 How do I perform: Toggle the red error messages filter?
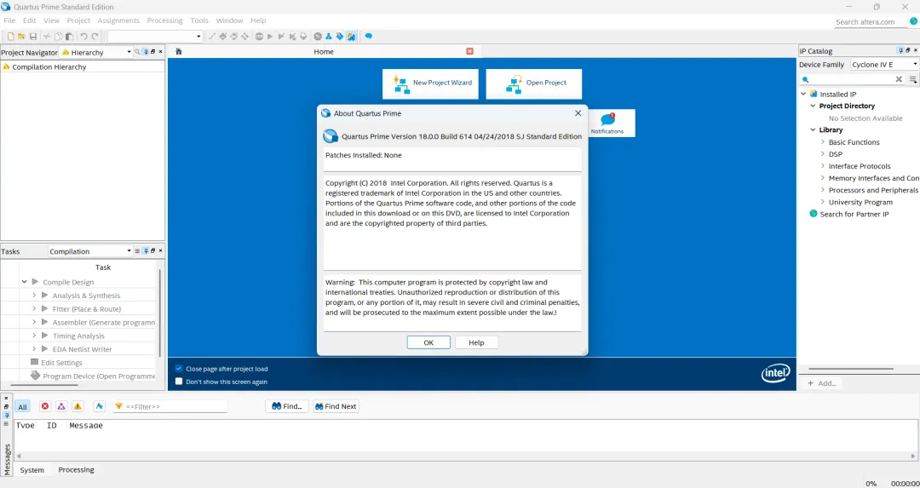[45, 406]
